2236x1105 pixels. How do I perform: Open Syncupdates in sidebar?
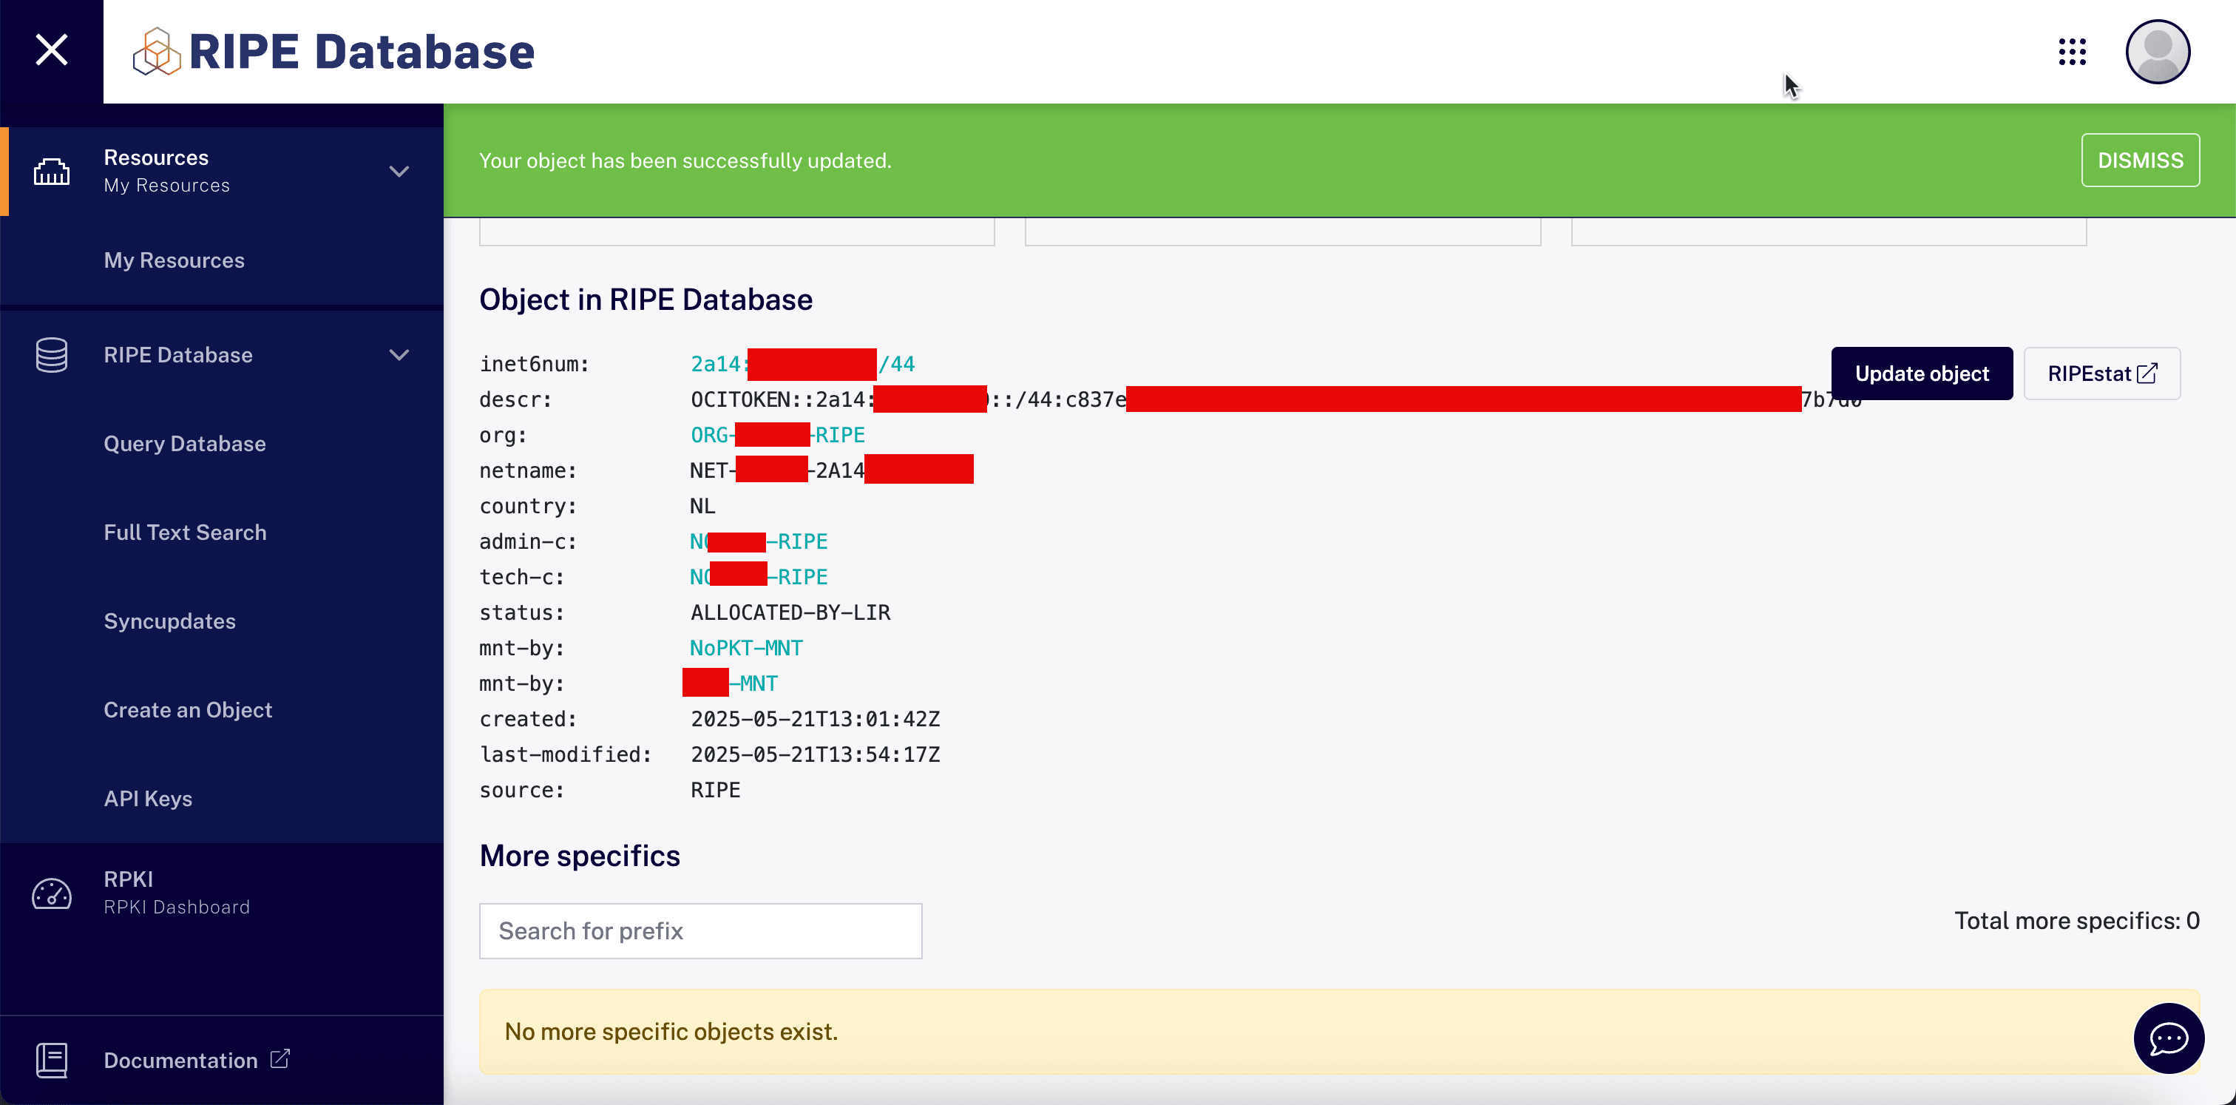click(x=169, y=621)
